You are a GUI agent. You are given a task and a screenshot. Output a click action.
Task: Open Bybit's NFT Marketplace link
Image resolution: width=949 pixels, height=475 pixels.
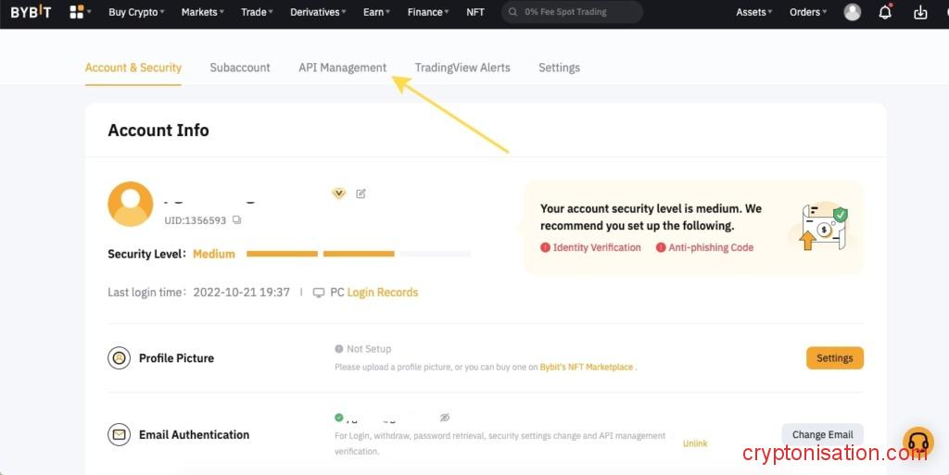587,367
